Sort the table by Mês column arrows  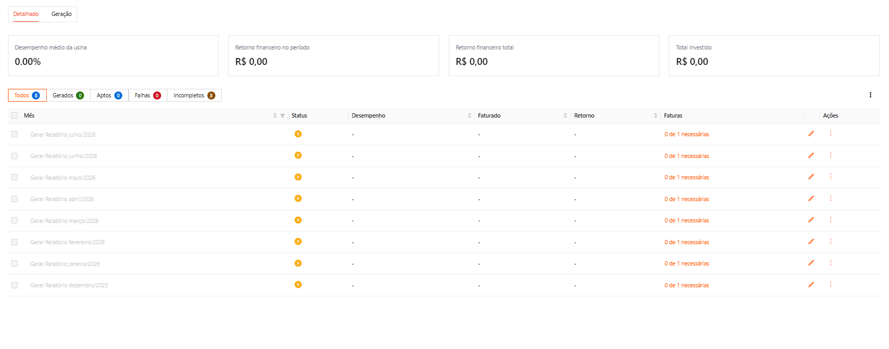click(x=275, y=115)
